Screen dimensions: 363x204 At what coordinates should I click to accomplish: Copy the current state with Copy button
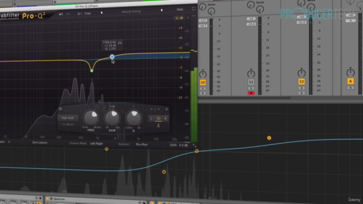tap(87, 14)
